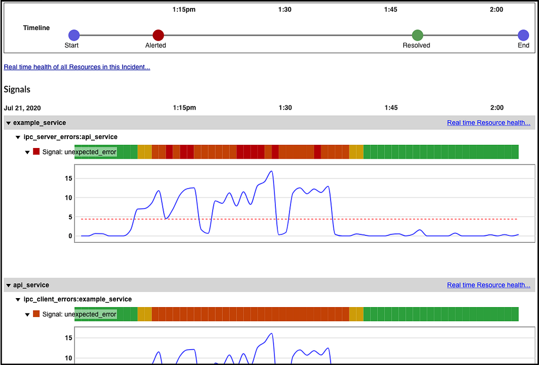
Task: Click the example_service header label
Action: point(39,123)
